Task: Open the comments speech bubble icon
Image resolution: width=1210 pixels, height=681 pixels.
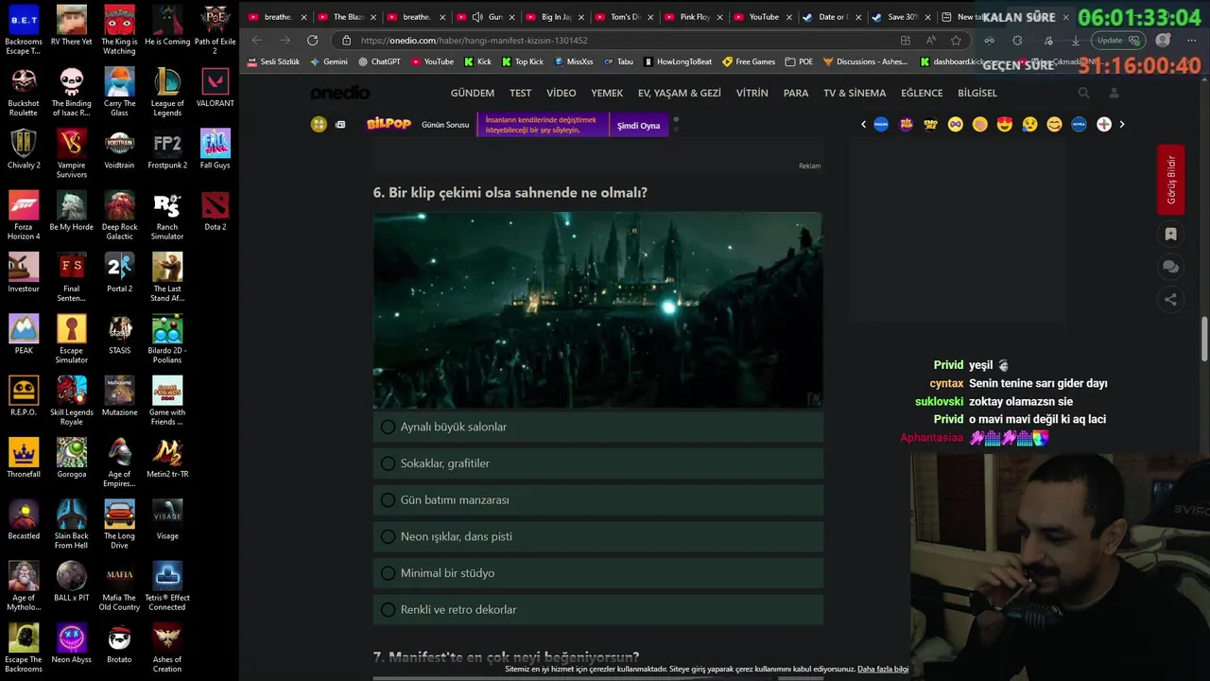Action: click(x=1170, y=267)
